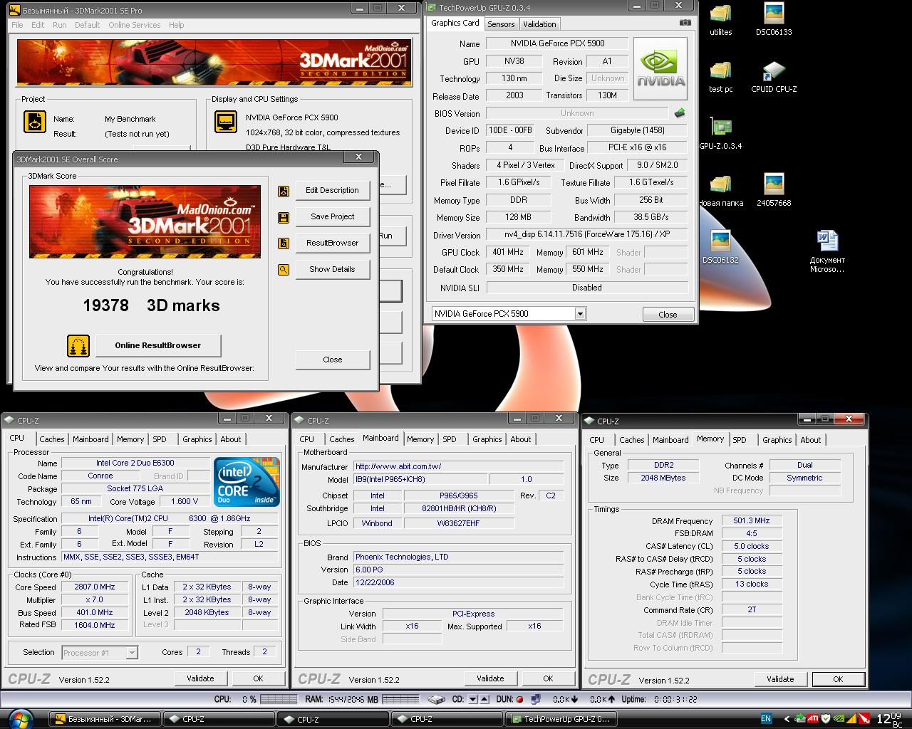912x729 pixels.
Task: Click the Project section icon in 3DMark
Action: pos(35,122)
